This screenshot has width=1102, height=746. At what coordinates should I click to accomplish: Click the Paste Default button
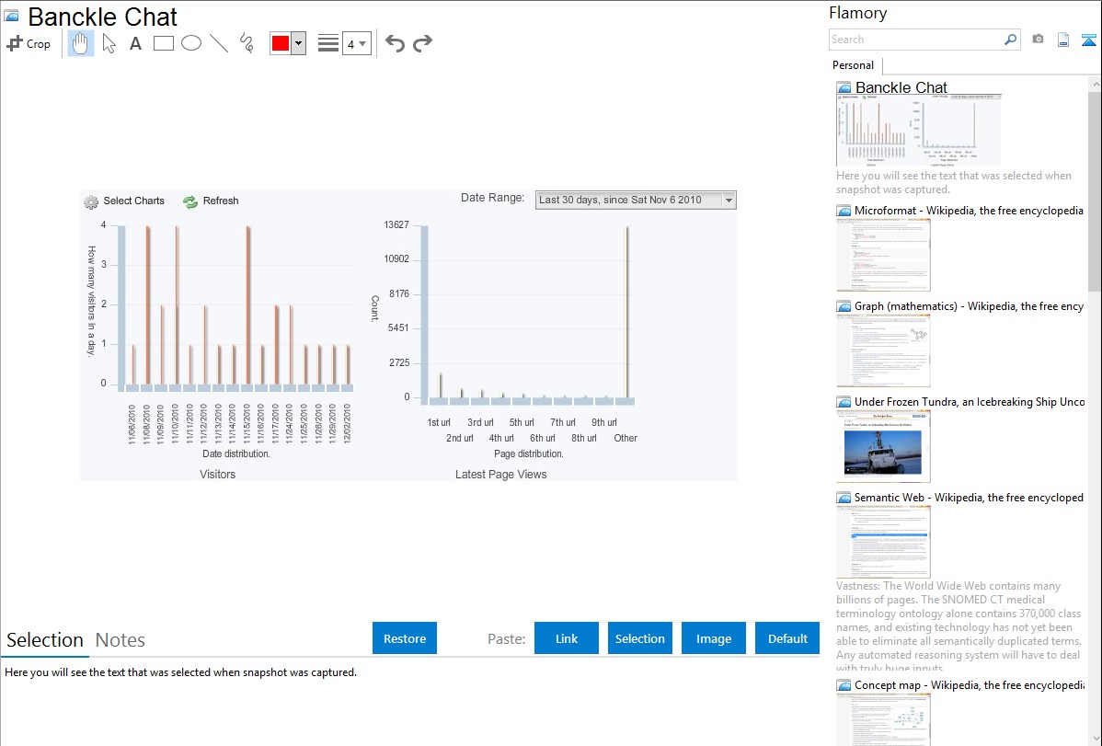787,638
